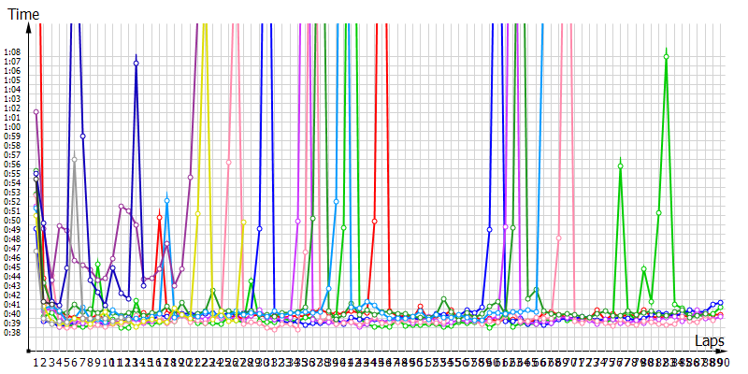Screen dimensions: 748x374
Task: Select the pink marker at 0:48 on the right
Action: [558, 238]
